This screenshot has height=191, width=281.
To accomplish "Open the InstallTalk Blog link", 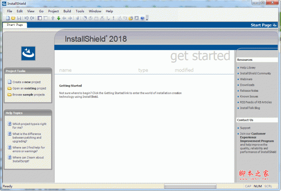I will point(250,108).
